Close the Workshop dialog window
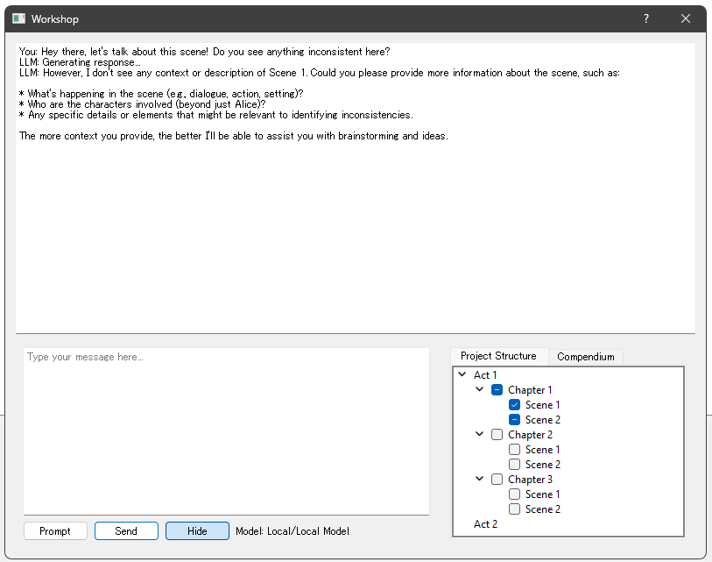The height and width of the screenshot is (562, 712). click(x=686, y=18)
